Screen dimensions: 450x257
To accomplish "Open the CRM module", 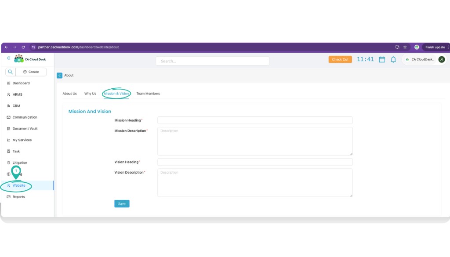I will click(16, 106).
